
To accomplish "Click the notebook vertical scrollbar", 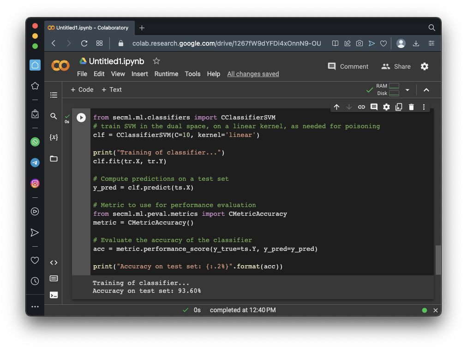I will tap(438, 260).
